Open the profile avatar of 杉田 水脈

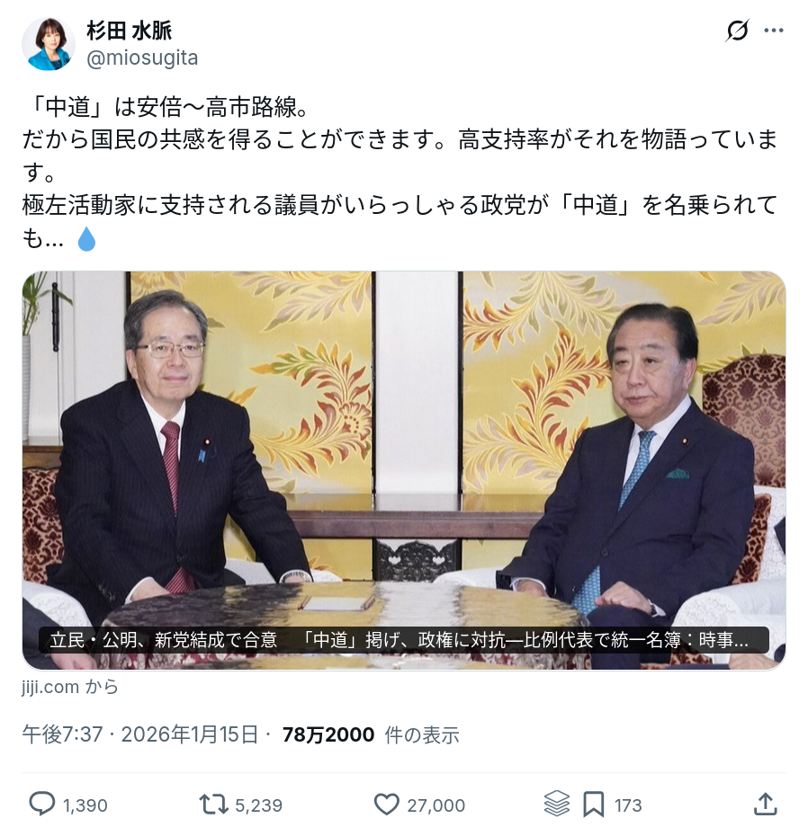[49, 44]
